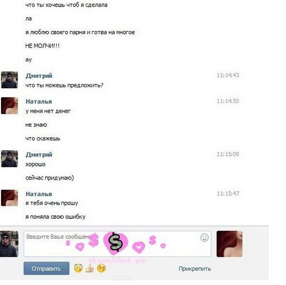Open Наталья's name link at 11:14:50
The image size is (286, 285).
click(x=39, y=102)
